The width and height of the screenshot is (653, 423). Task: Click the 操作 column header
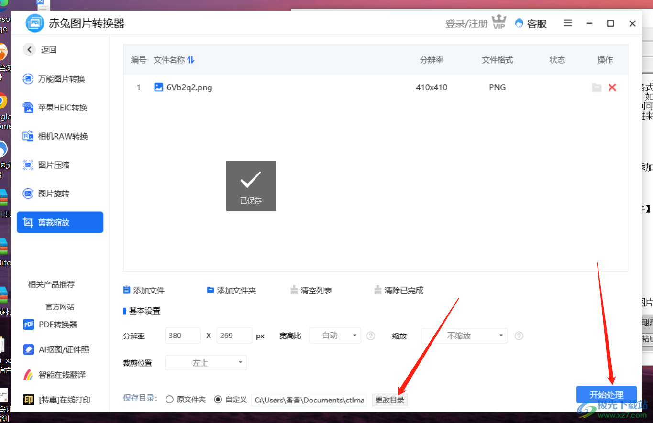coord(605,60)
